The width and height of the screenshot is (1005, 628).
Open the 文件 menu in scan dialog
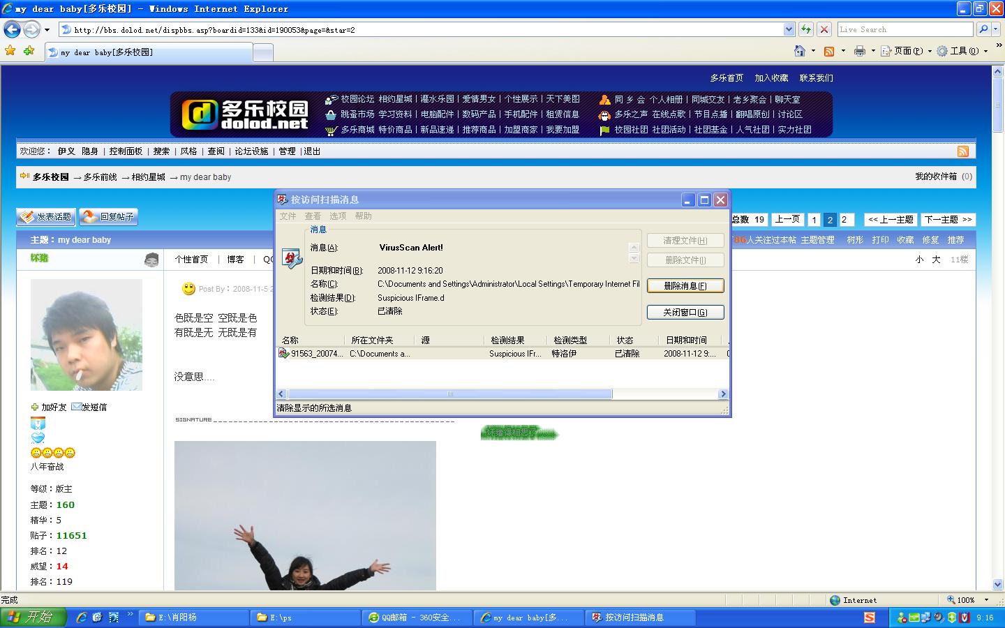point(288,216)
